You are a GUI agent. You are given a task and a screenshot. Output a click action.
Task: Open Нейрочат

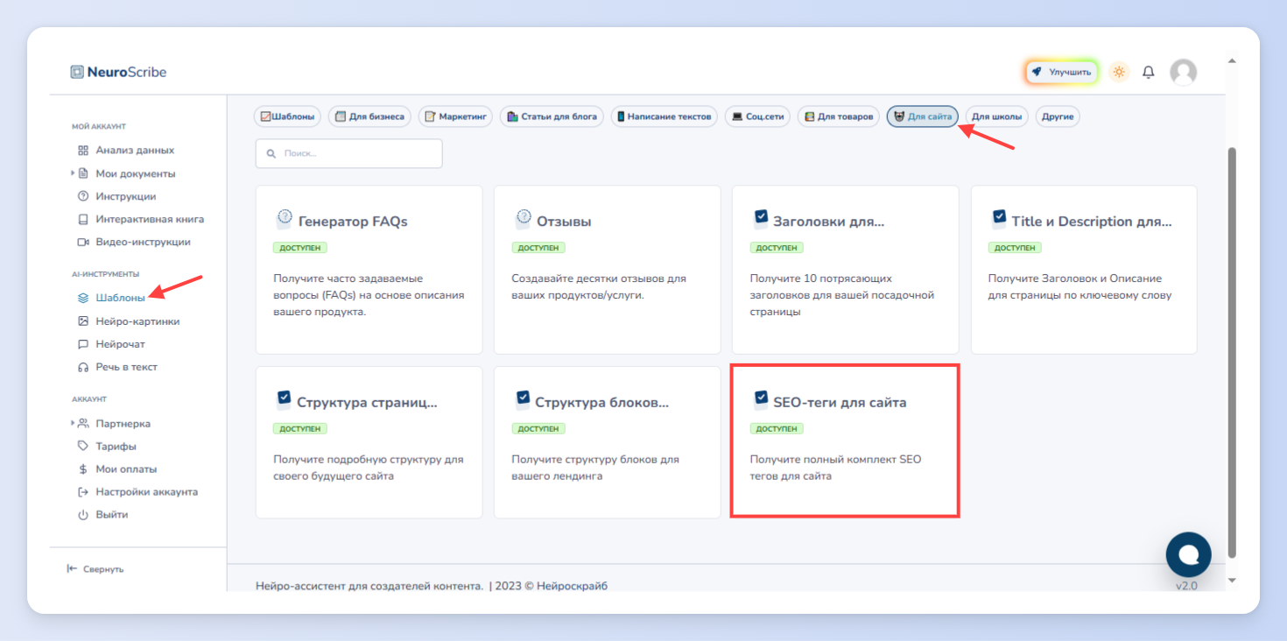tap(120, 344)
